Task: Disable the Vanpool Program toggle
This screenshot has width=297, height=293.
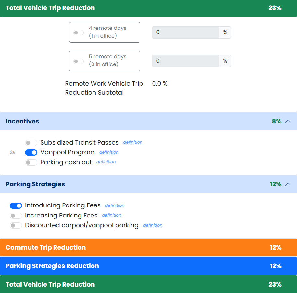Action: click(31, 152)
